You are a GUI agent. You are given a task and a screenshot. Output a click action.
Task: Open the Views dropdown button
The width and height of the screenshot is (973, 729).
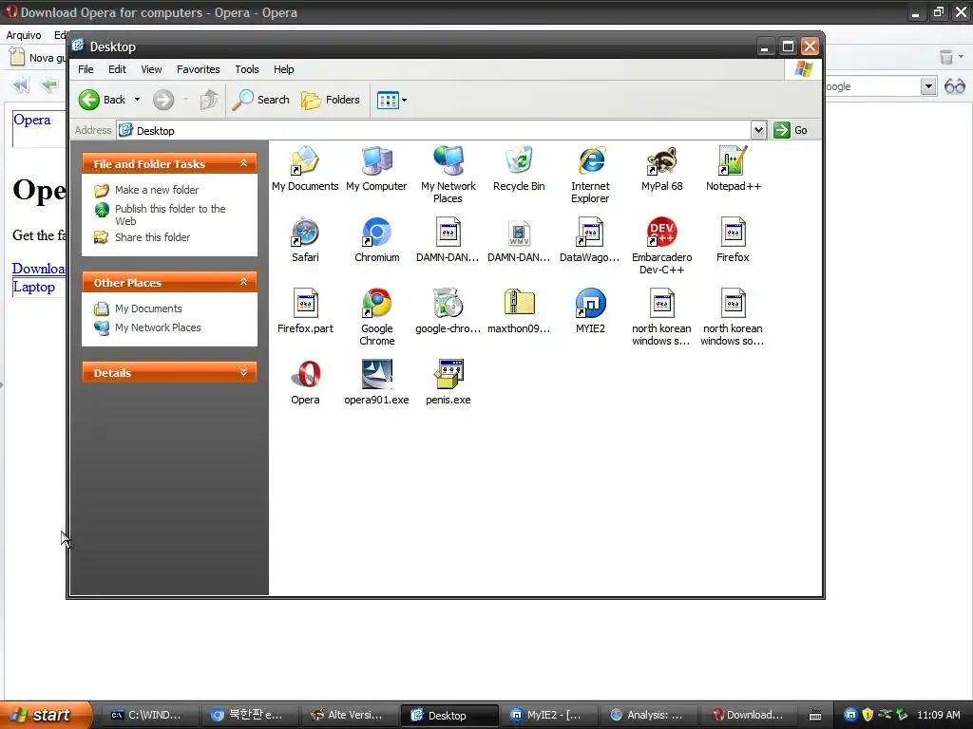click(392, 100)
